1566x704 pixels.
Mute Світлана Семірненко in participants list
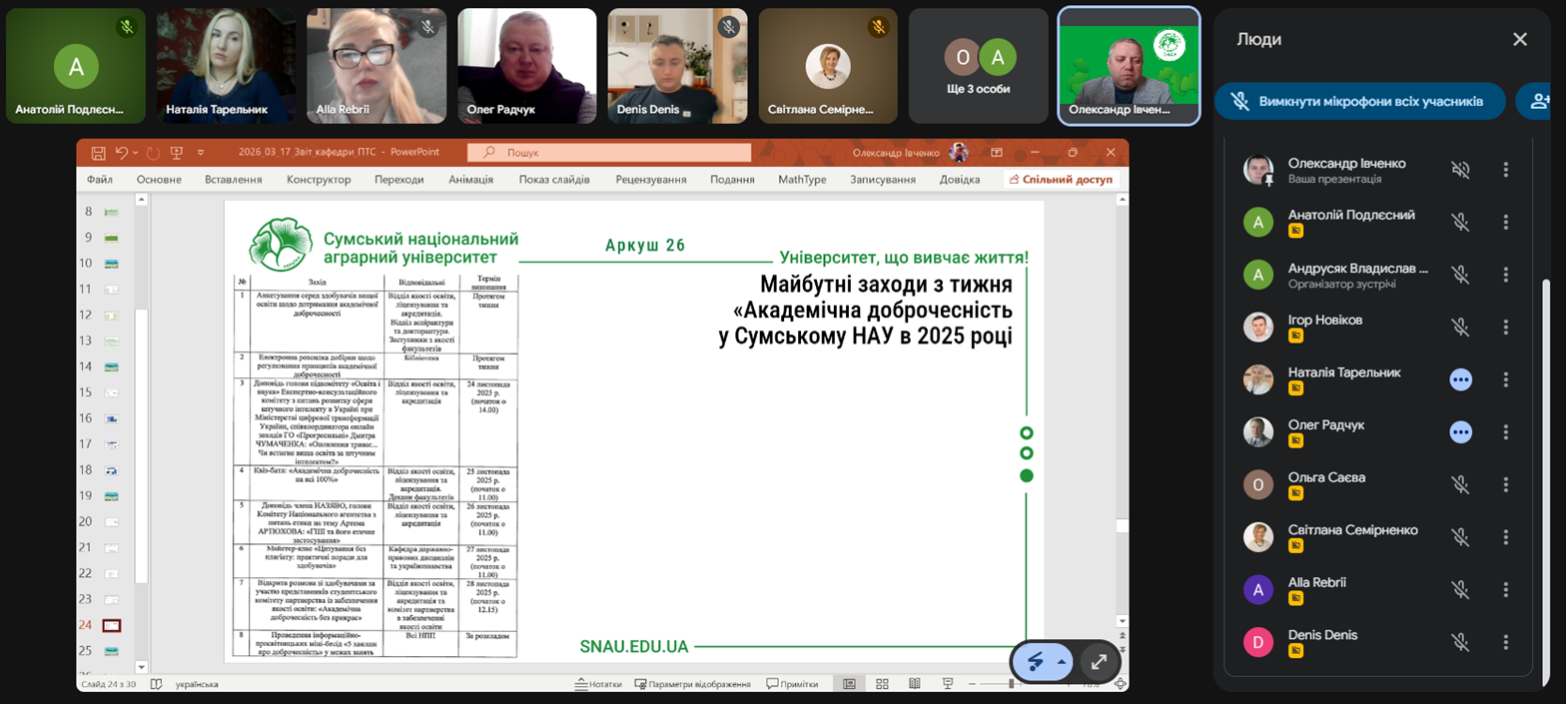tap(1460, 537)
